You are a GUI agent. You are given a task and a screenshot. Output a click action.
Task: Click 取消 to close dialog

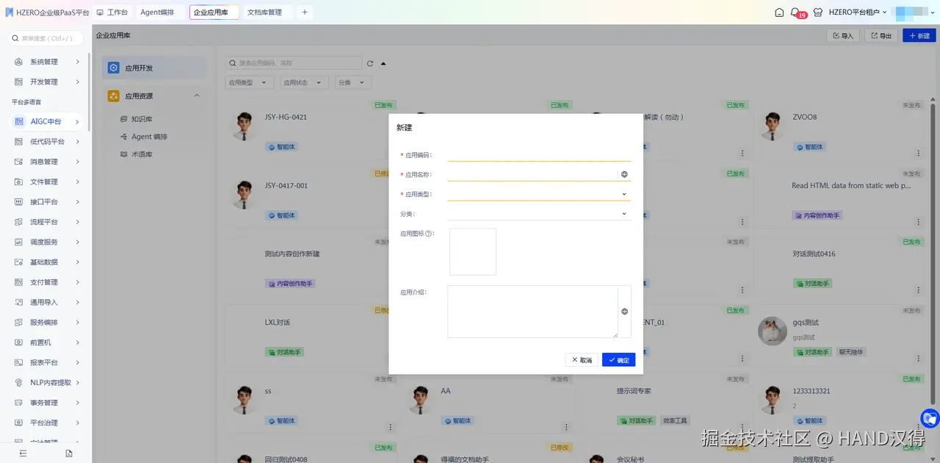coord(582,360)
